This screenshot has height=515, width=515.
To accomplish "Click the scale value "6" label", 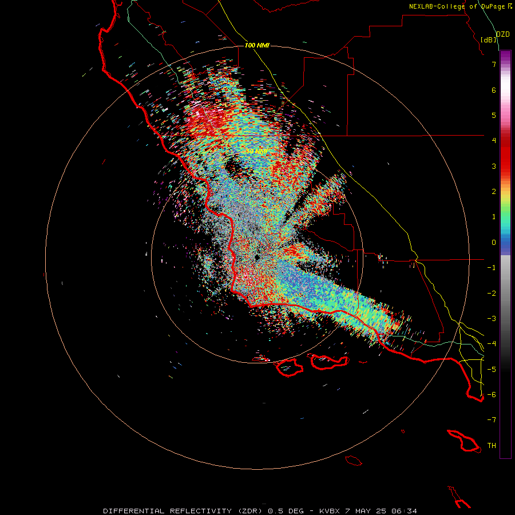I will pyautogui.click(x=494, y=90).
